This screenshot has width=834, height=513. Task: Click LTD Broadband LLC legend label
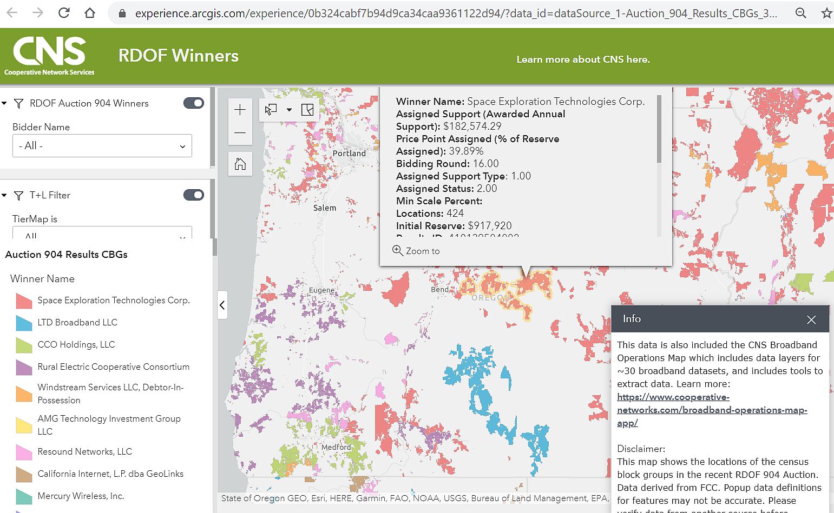(77, 322)
